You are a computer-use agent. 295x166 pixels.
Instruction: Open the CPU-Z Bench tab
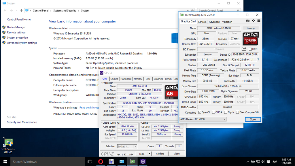(168, 79)
